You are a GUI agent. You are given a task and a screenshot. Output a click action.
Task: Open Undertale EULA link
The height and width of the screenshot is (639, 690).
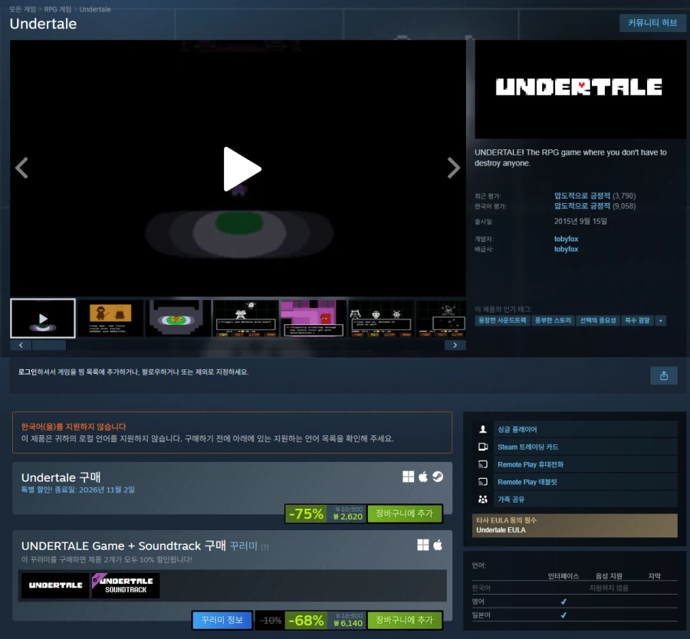501,530
